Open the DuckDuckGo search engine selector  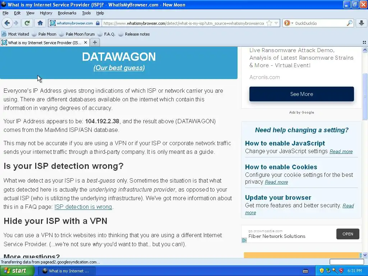pos(289,23)
